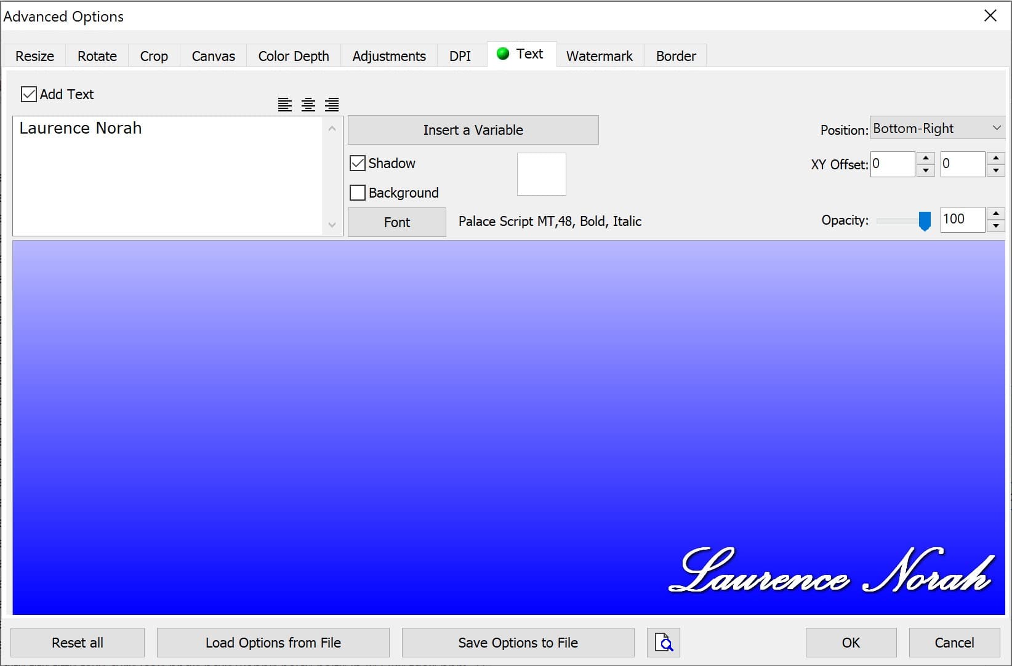Open the Insert a Variable menu
Screen dimensions: 1012x666
coord(473,130)
